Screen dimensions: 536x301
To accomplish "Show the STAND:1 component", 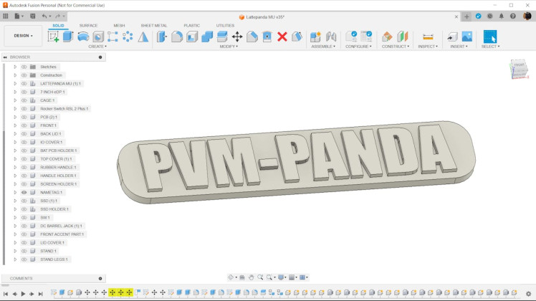I will (24, 251).
